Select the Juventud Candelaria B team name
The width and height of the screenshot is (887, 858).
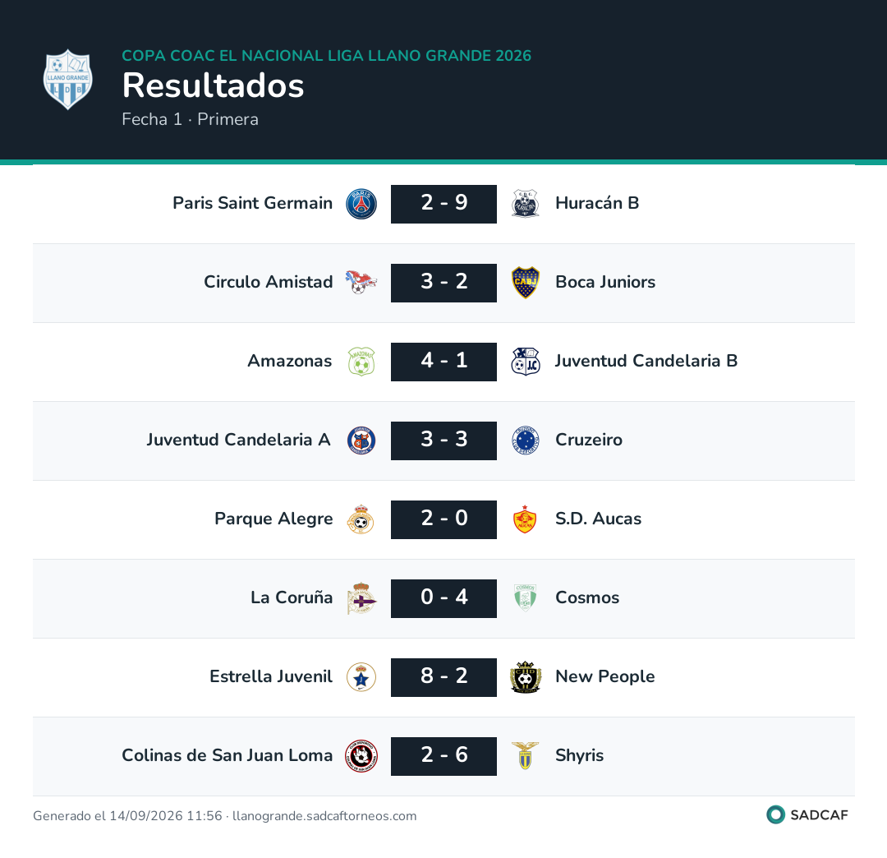coord(646,361)
